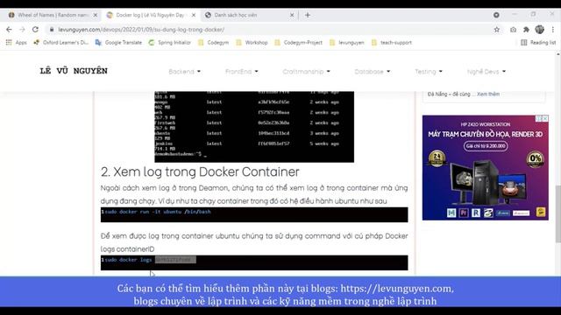561x315 pixels.
Task: Close the ad with the X icon
Action: (545, 118)
